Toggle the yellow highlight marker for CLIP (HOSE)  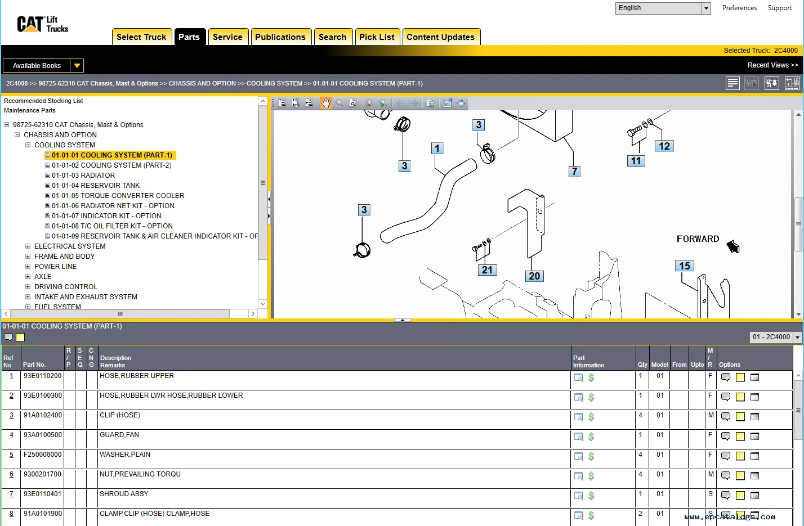tap(739, 417)
